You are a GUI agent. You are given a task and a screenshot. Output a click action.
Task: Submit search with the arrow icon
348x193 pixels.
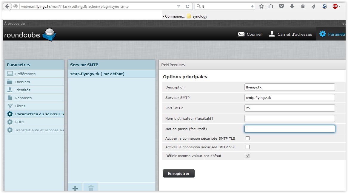252,7
